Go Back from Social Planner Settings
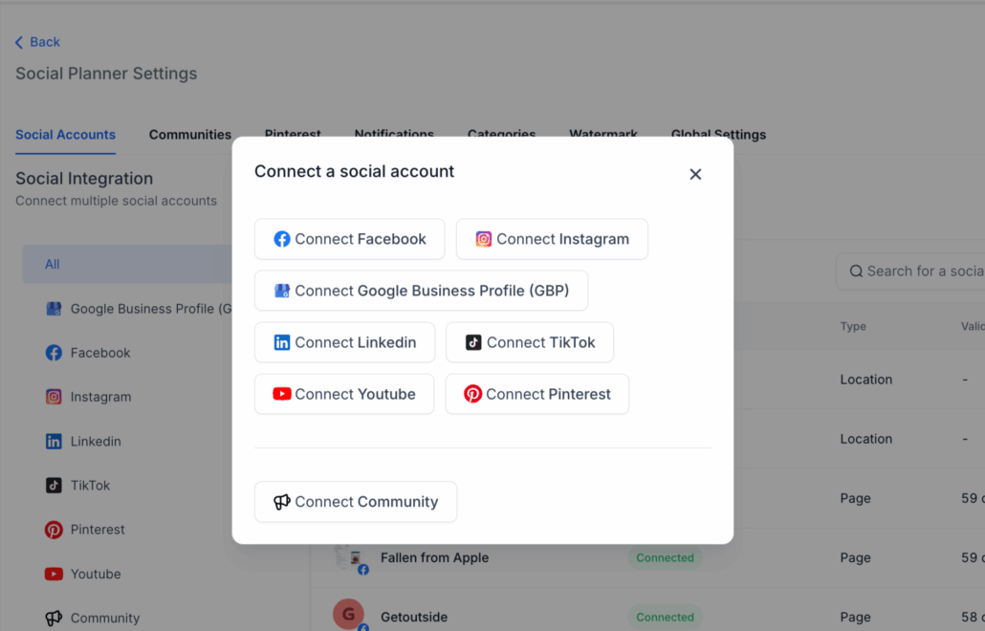 tap(37, 42)
